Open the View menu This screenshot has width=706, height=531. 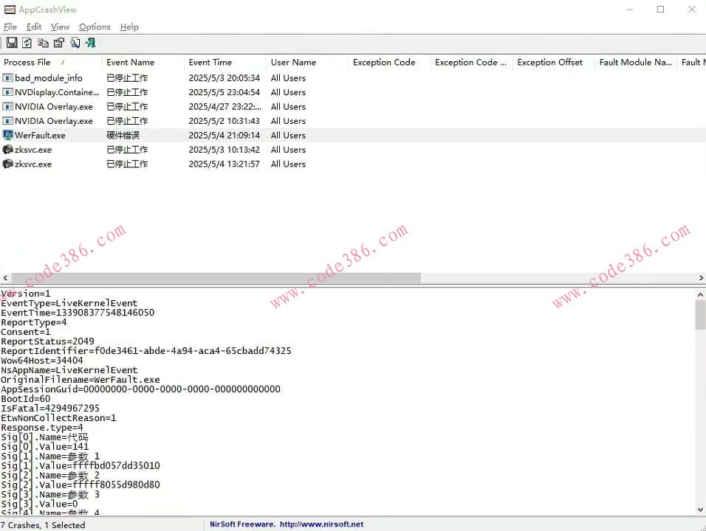60,27
